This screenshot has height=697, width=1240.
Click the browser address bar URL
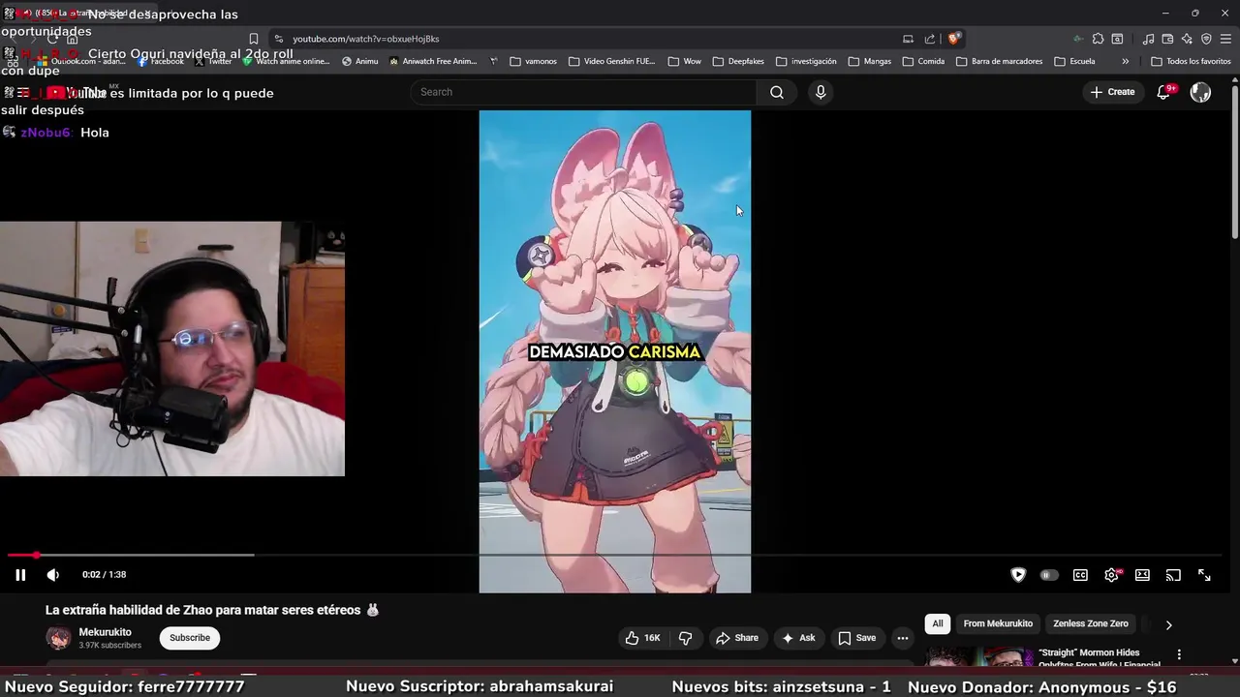pos(366,39)
